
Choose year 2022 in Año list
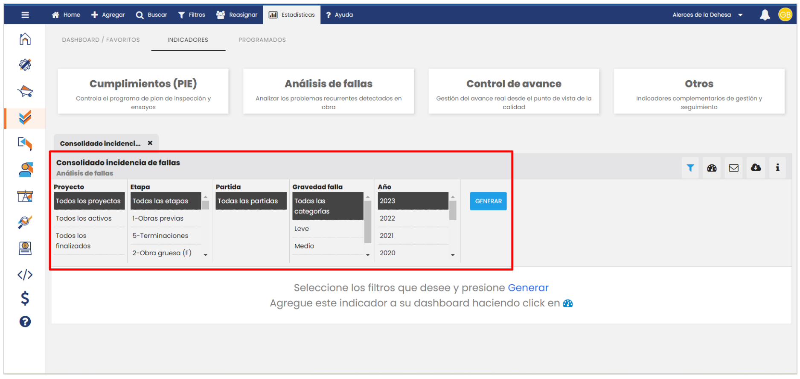click(387, 219)
